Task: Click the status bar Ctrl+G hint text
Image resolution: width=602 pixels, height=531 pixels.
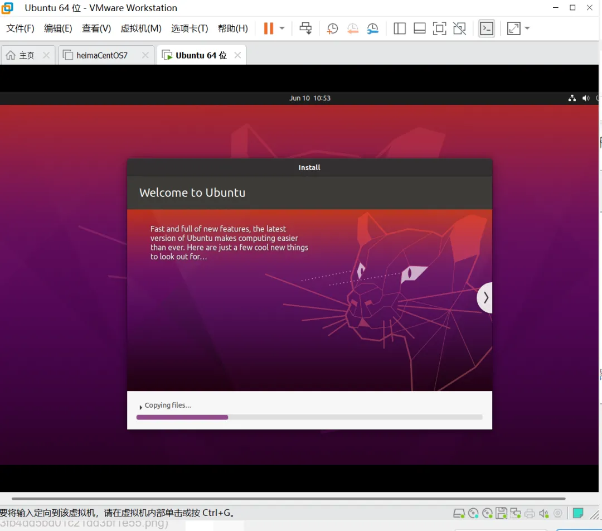Action: pyautogui.click(x=118, y=513)
